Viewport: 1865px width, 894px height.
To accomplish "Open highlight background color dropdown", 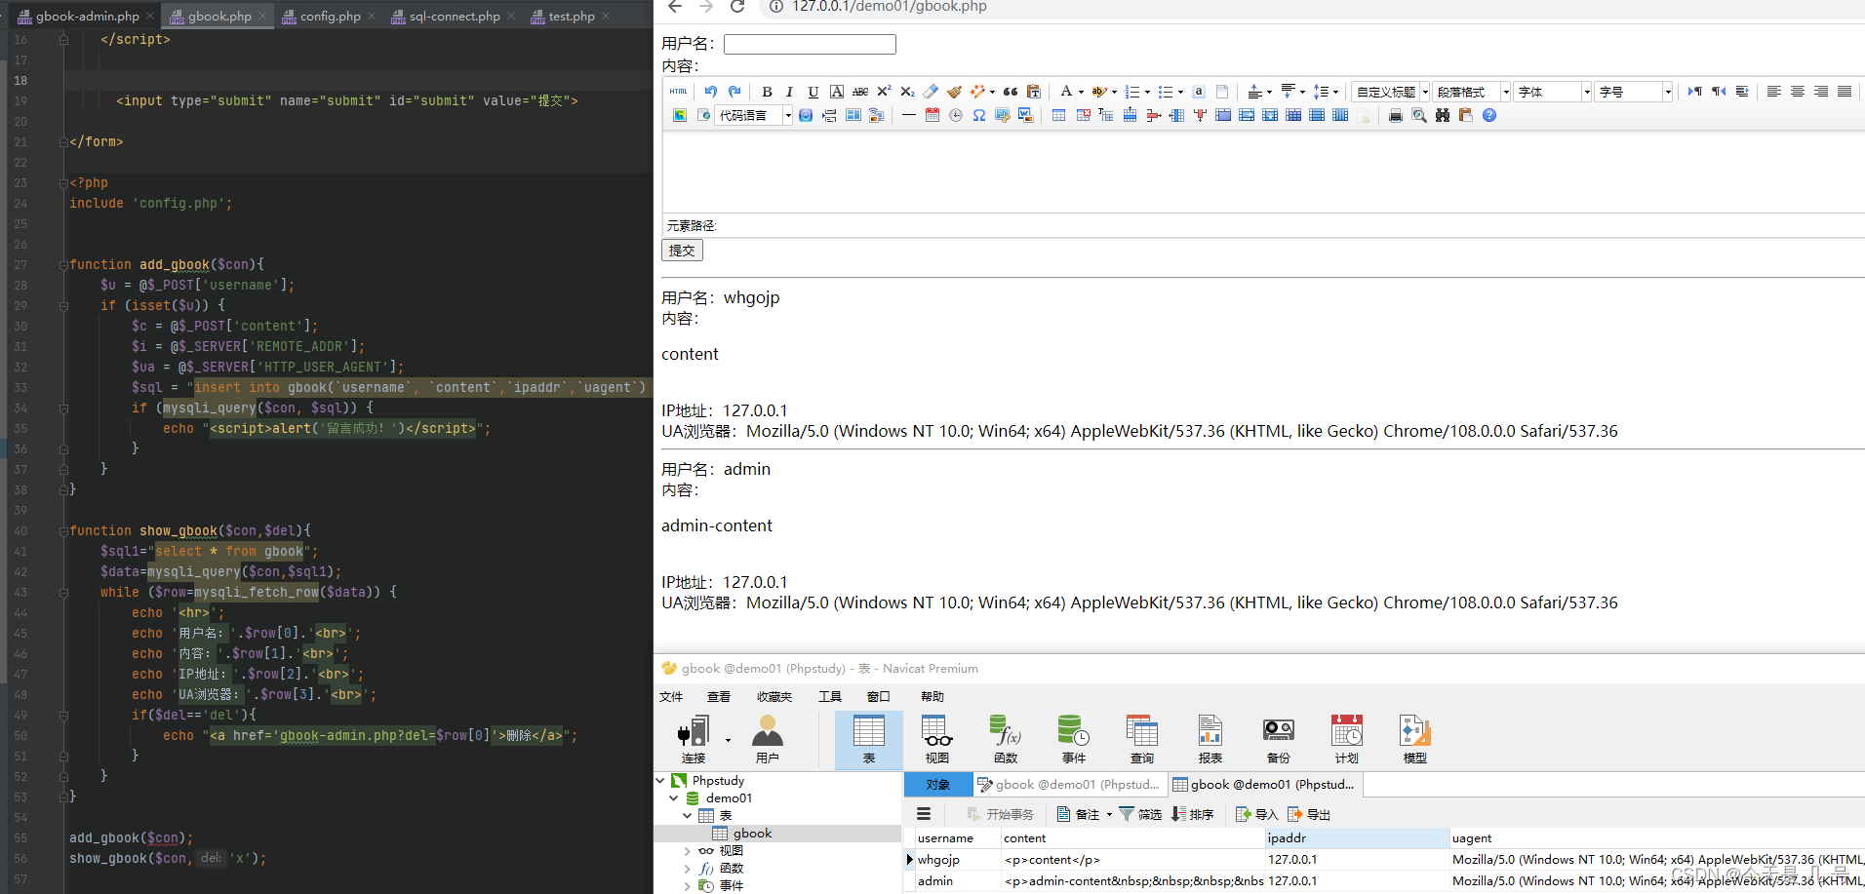I will 1114,92.
